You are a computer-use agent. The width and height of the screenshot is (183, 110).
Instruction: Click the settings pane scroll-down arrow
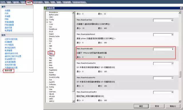[180, 101]
